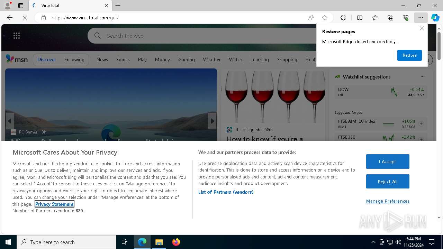The width and height of the screenshot is (443, 249).
Task: Open the Privacy Statement link
Action: tap(54, 204)
